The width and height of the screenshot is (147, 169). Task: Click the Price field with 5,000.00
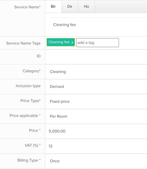tap(96, 131)
